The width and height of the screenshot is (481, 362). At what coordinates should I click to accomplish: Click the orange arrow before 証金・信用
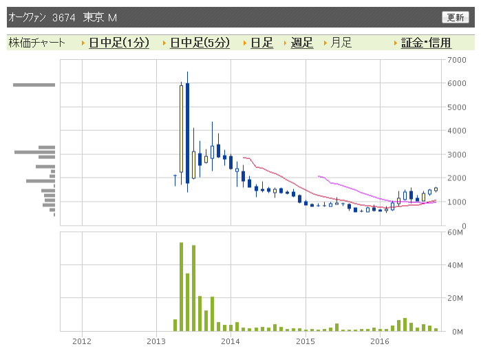396,43
